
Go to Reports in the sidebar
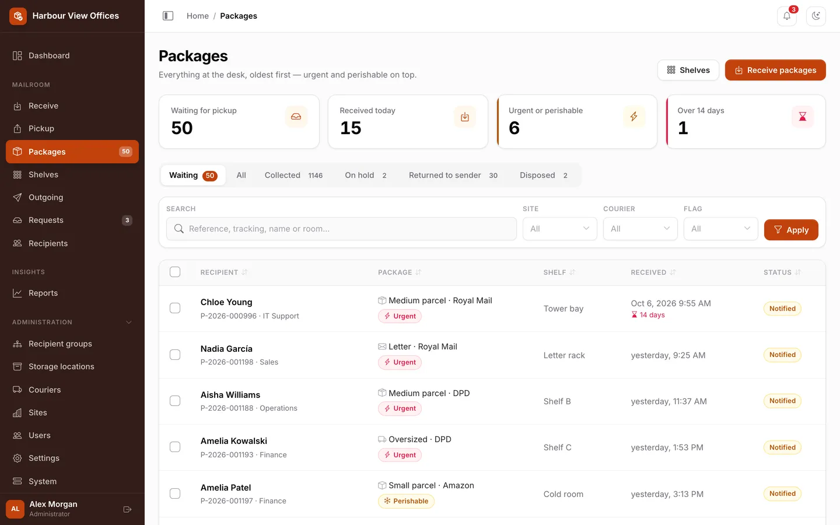[x=72, y=293]
